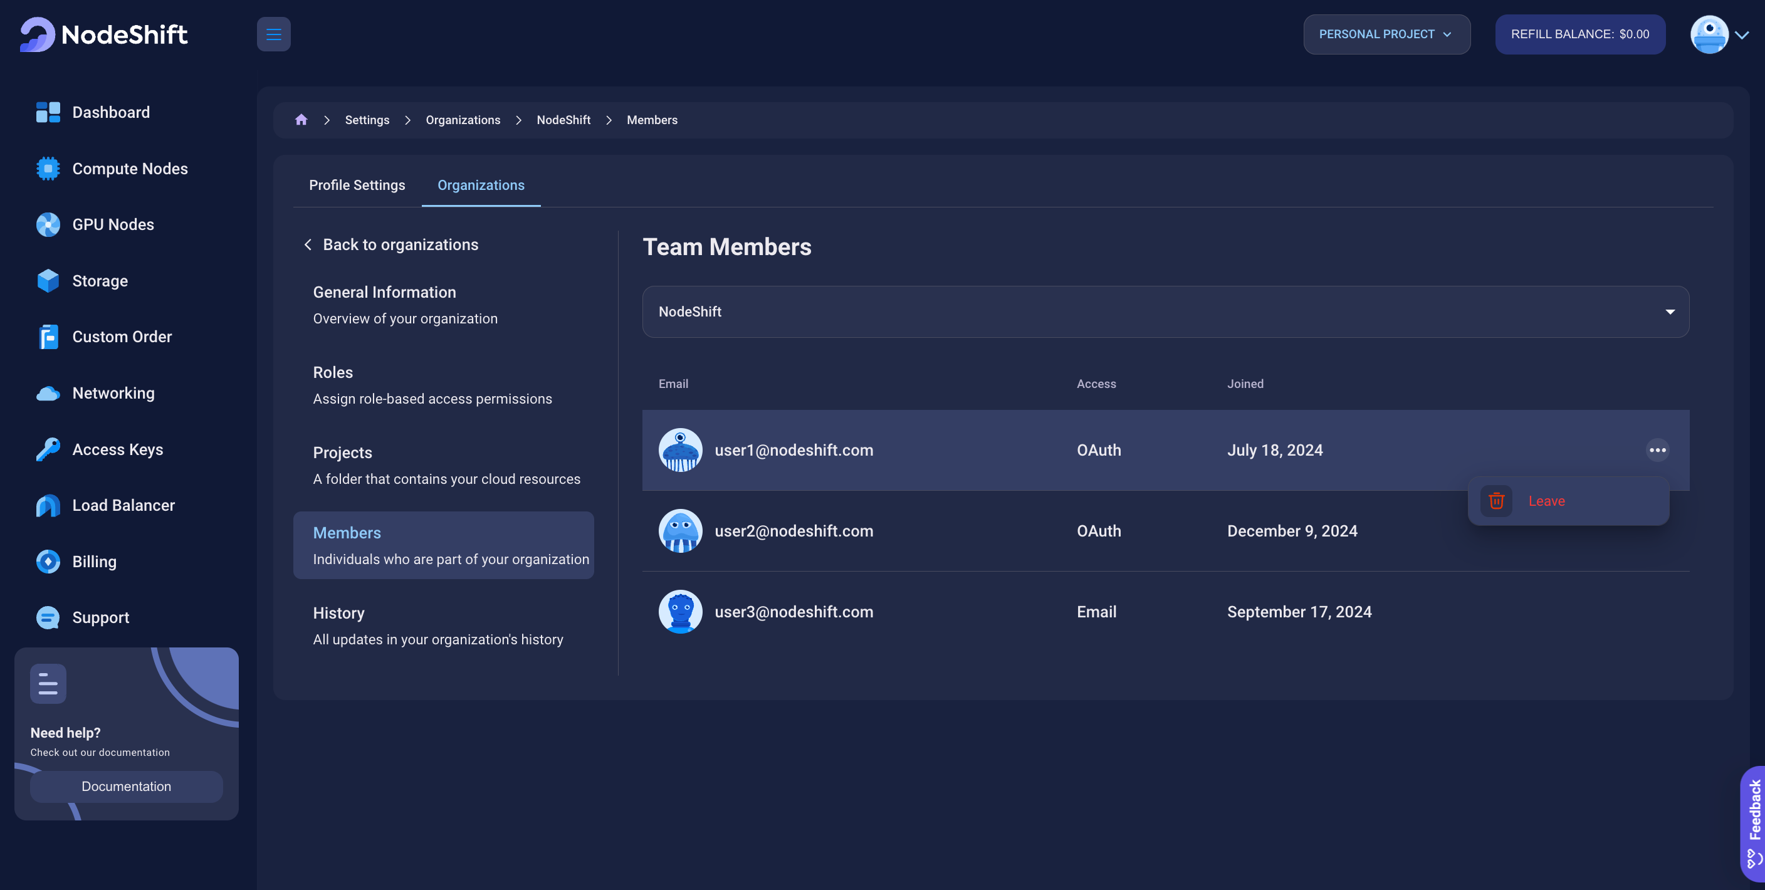Click the help card document icon
This screenshot has height=890, width=1765.
coord(48,684)
